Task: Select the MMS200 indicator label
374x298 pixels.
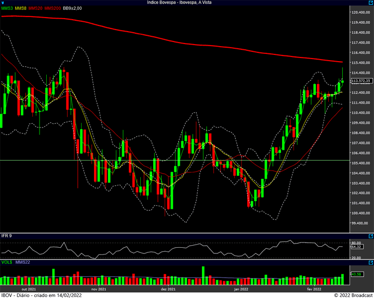Action: [x=52, y=8]
